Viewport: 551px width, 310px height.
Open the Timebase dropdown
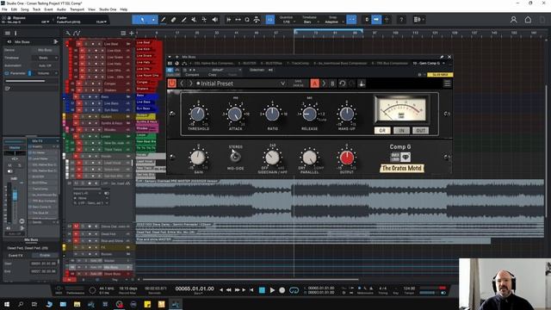click(x=310, y=22)
